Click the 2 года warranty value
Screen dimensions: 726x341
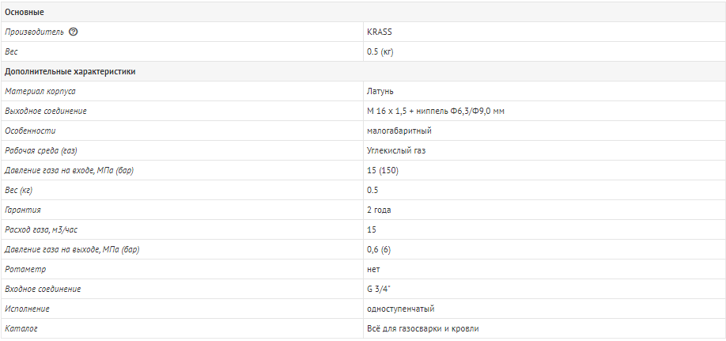point(379,210)
